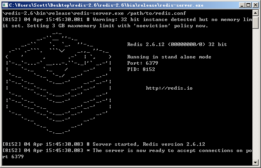
Task: Open the console system menu icon
Action: 5,5
